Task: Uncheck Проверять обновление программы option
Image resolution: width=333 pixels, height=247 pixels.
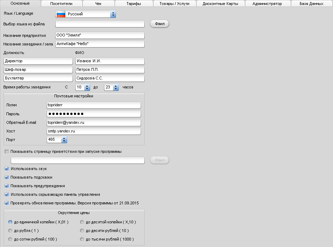Action: click(7, 203)
